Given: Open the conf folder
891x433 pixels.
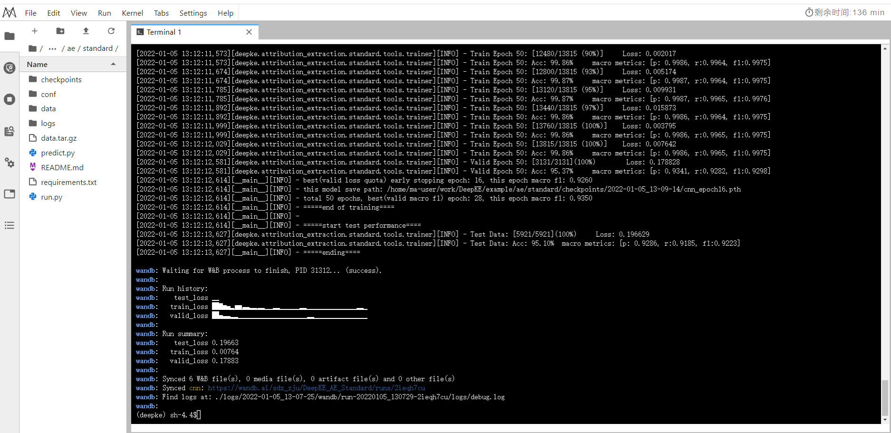Looking at the screenshot, I should (x=73, y=94).
